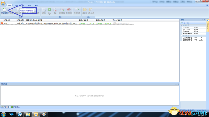Image resolution: width=209 pixels, height=117 pixels.
Task: Collapse the second properties group (paths) expander
Action: [181, 36]
